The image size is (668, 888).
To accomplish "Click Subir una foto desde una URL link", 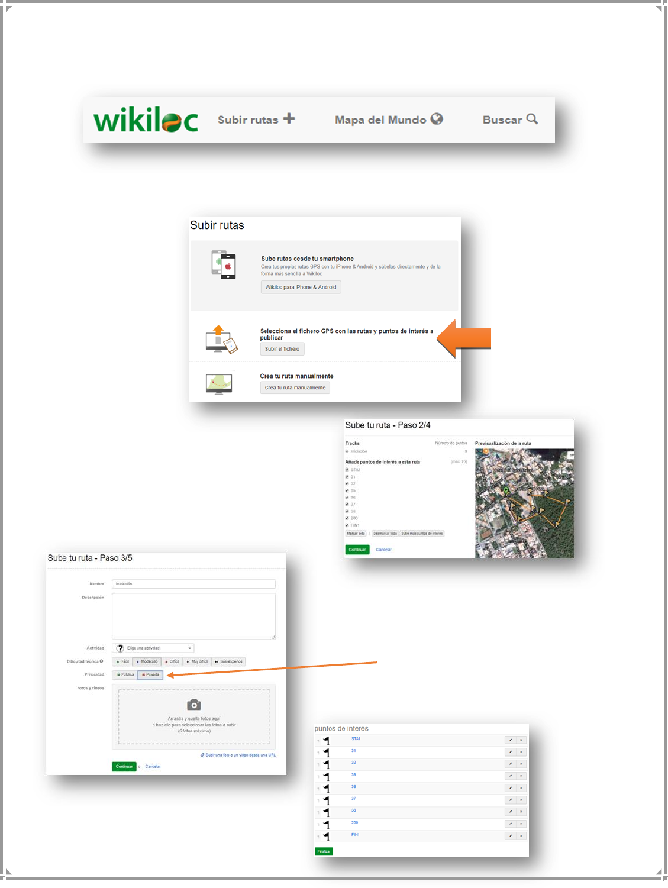I will [238, 755].
